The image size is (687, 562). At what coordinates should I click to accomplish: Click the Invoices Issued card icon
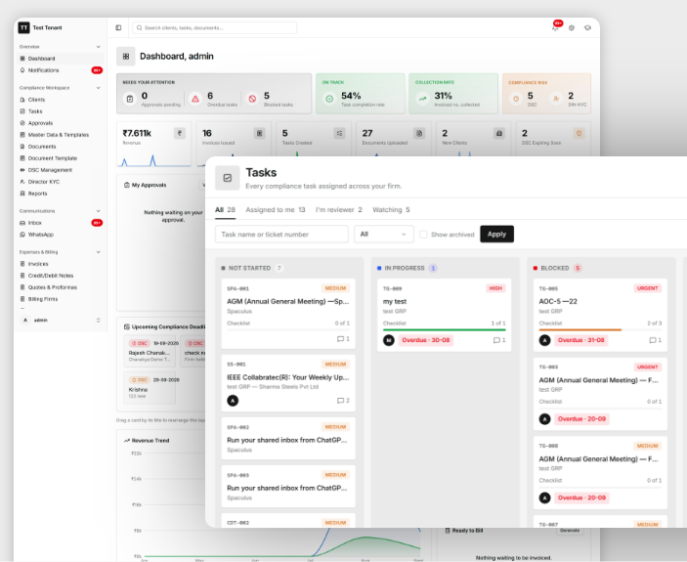pos(259,133)
